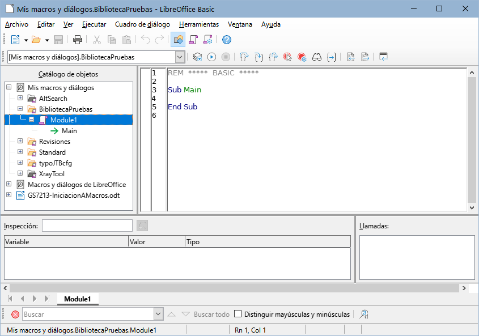Viewport: 479px width, 336px height.
Task: Expand the GS7213-IniciacionAMacros.odt node
Action: 9,194
